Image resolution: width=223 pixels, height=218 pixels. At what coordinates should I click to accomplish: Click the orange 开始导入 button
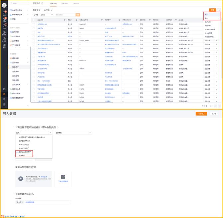pyautogui.click(x=202, y=114)
